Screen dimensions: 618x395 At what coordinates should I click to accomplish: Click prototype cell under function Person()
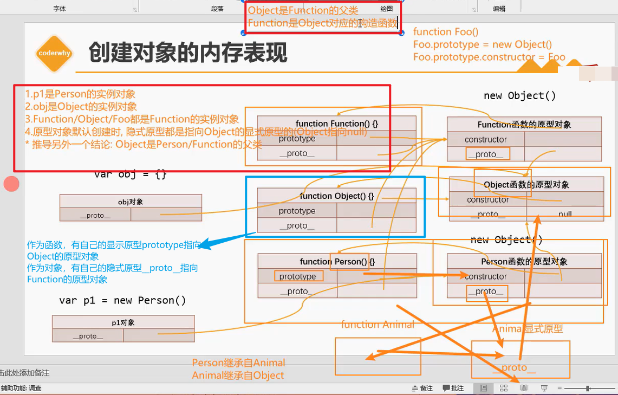(297, 276)
